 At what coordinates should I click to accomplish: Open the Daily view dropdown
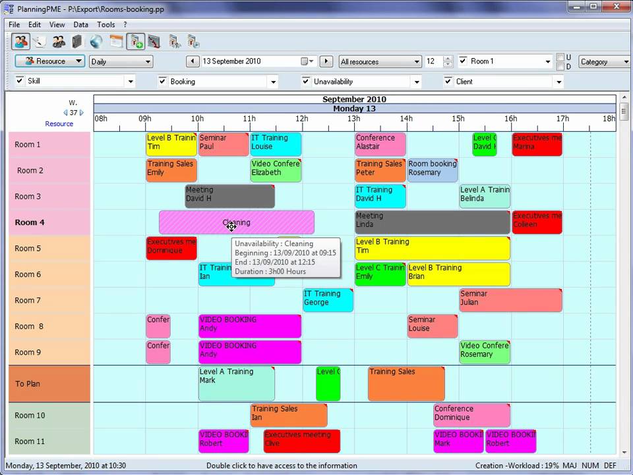tap(121, 61)
